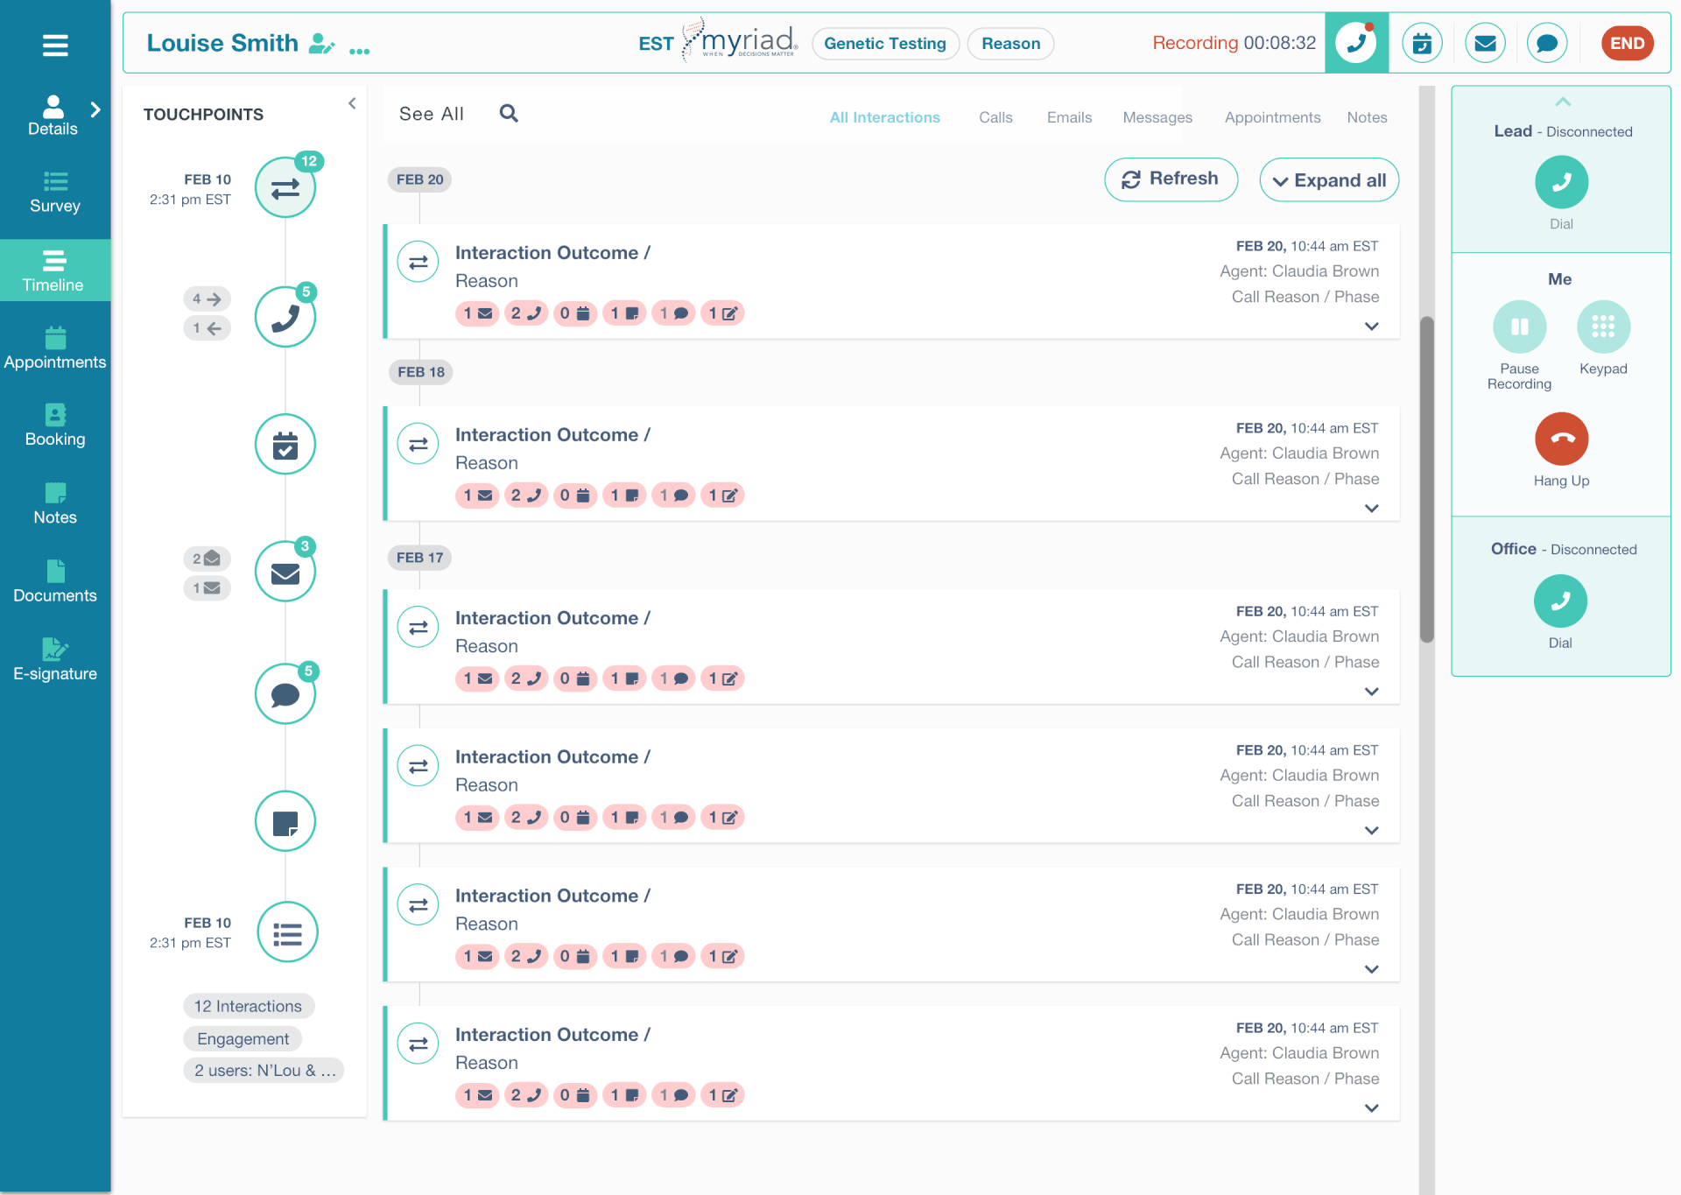The height and width of the screenshot is (1195, 1681).
Task: Dial the Office
Action: coord(1560,601)
